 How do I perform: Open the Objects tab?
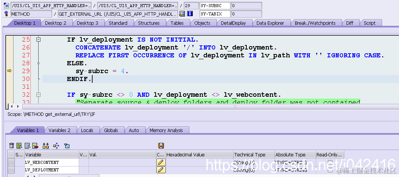(202, 23)
